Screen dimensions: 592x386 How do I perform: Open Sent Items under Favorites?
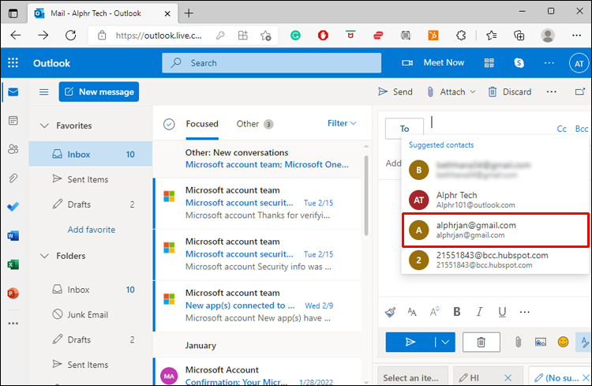91,179
